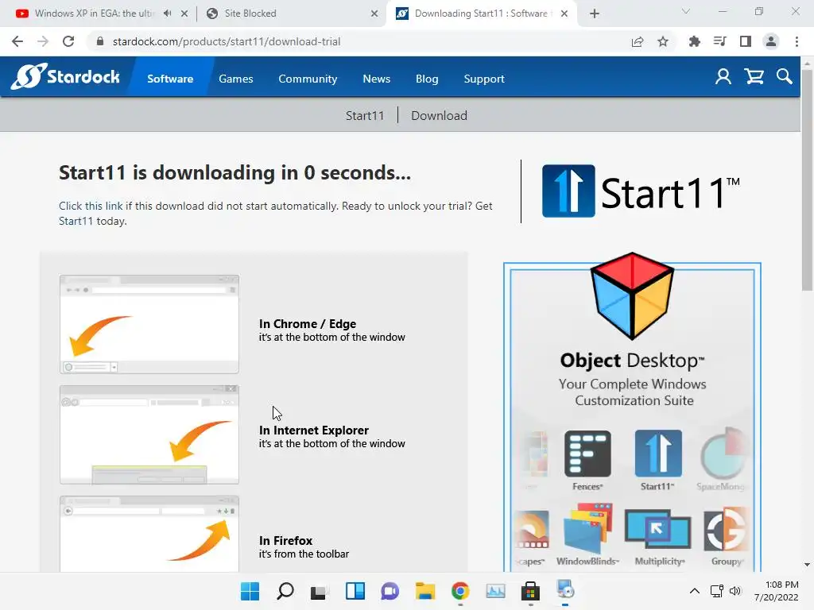Click the 'Click this link' download link
The image size is (814, 610).
pyautogui.click(x=91, y=206)
